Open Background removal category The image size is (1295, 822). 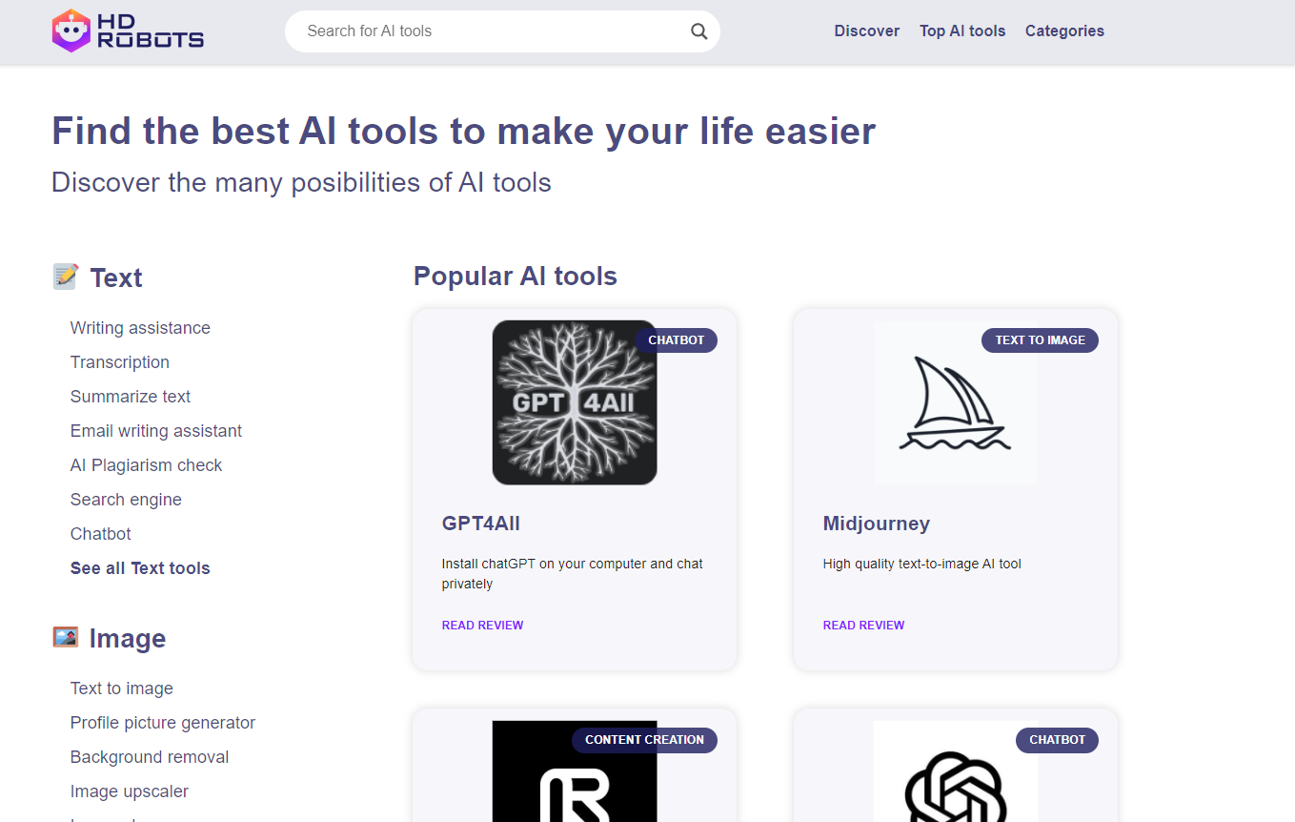point(150,757)
